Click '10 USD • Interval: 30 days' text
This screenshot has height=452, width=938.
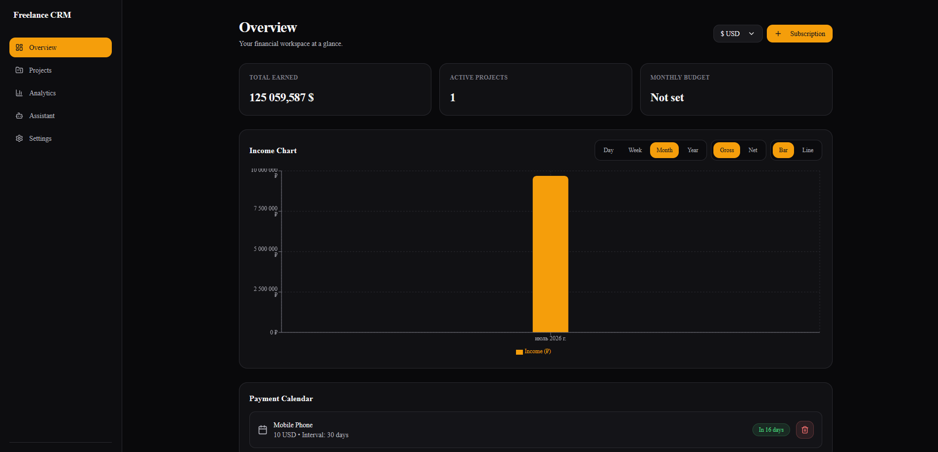[311, 435]
